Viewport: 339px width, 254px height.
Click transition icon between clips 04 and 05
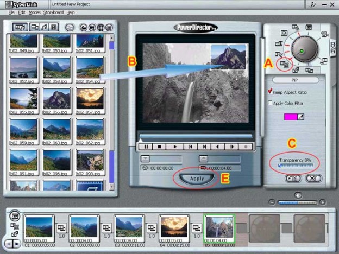click(x=197, y=228)
